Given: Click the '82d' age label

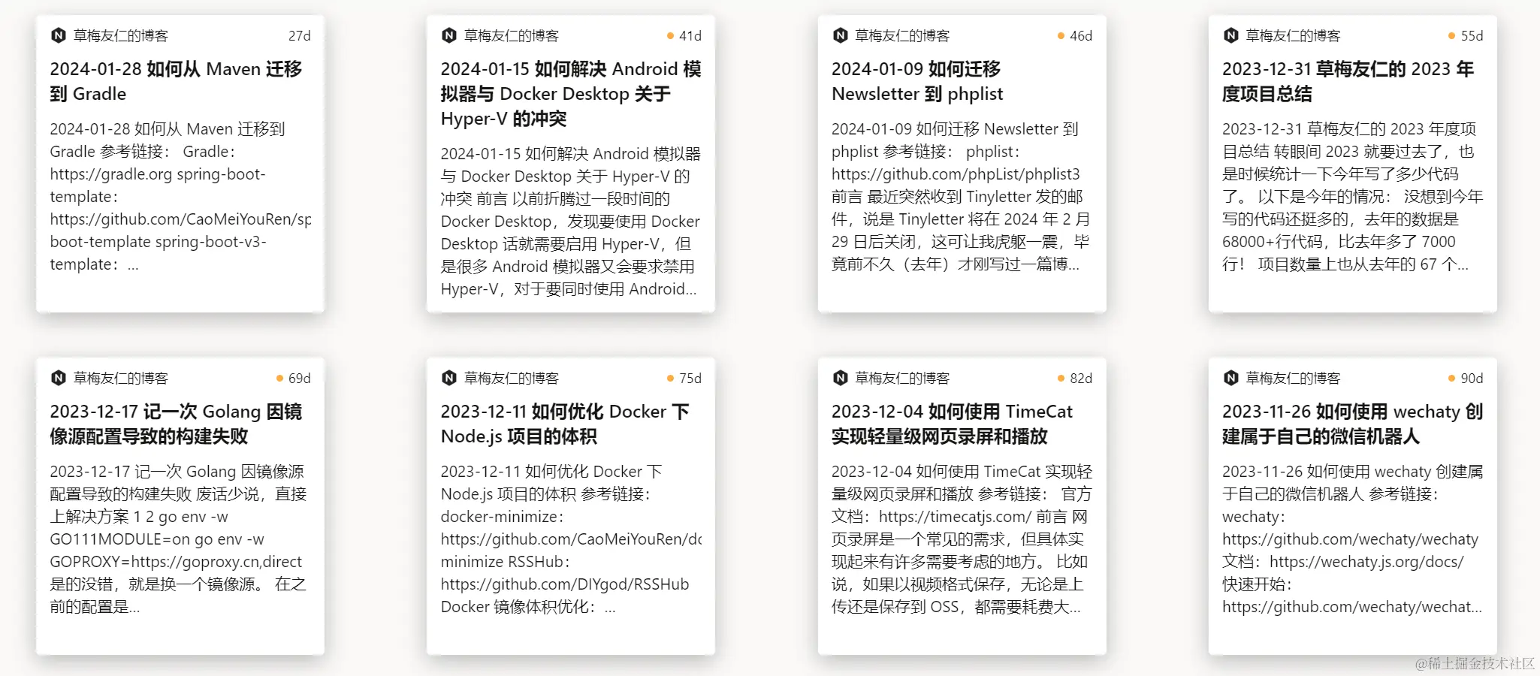Looking at the screenshot, I should 1081,379.
